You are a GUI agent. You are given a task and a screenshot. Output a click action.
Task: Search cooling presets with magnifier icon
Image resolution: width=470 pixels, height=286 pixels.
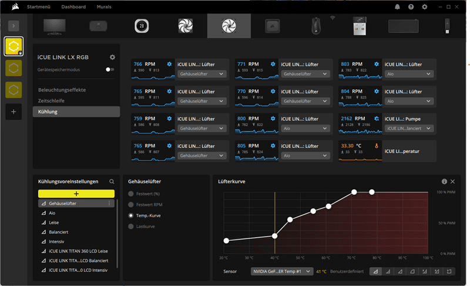tap(112, 181)
